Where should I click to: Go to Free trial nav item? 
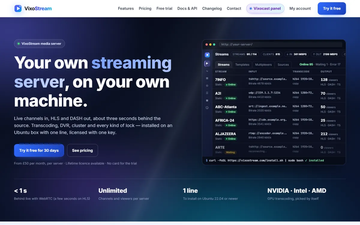(x=164, y=8)
